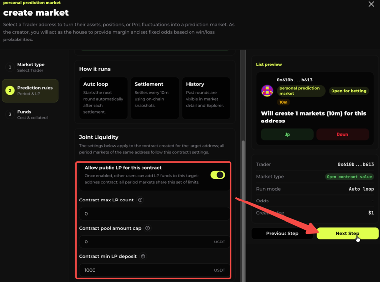
Task: Click the 'create market' title
Action: pyautogui.click(x=36, y=13)
